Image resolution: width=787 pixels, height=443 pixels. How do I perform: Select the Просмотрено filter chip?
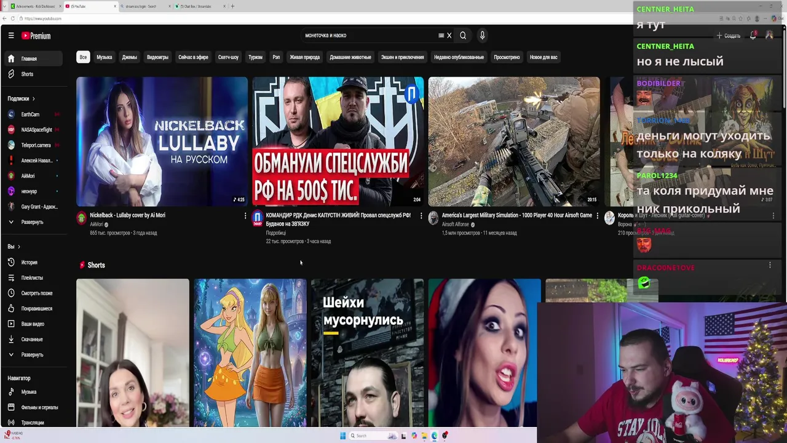tap(507, 57)
